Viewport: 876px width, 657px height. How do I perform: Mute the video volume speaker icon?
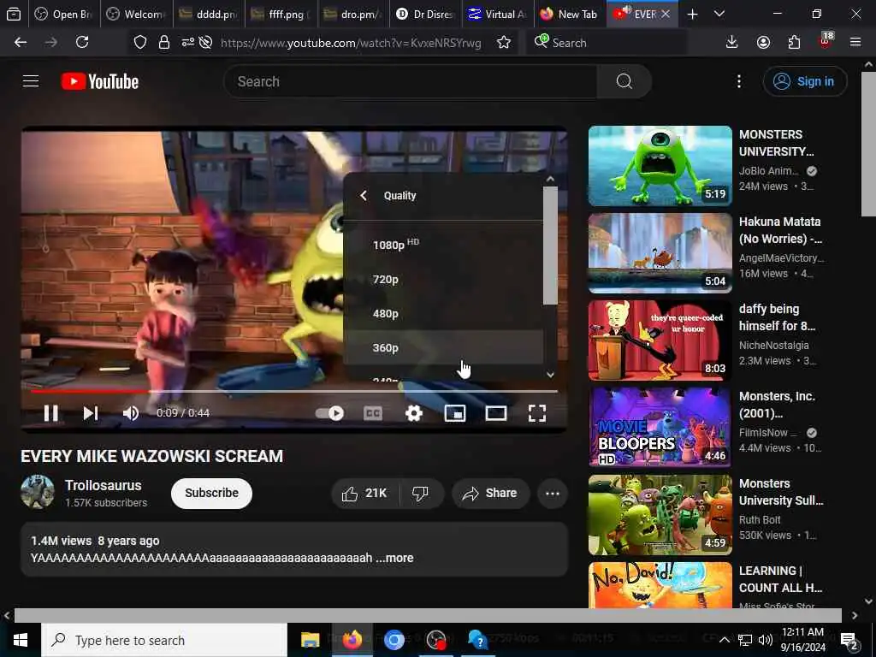point(131,413)
